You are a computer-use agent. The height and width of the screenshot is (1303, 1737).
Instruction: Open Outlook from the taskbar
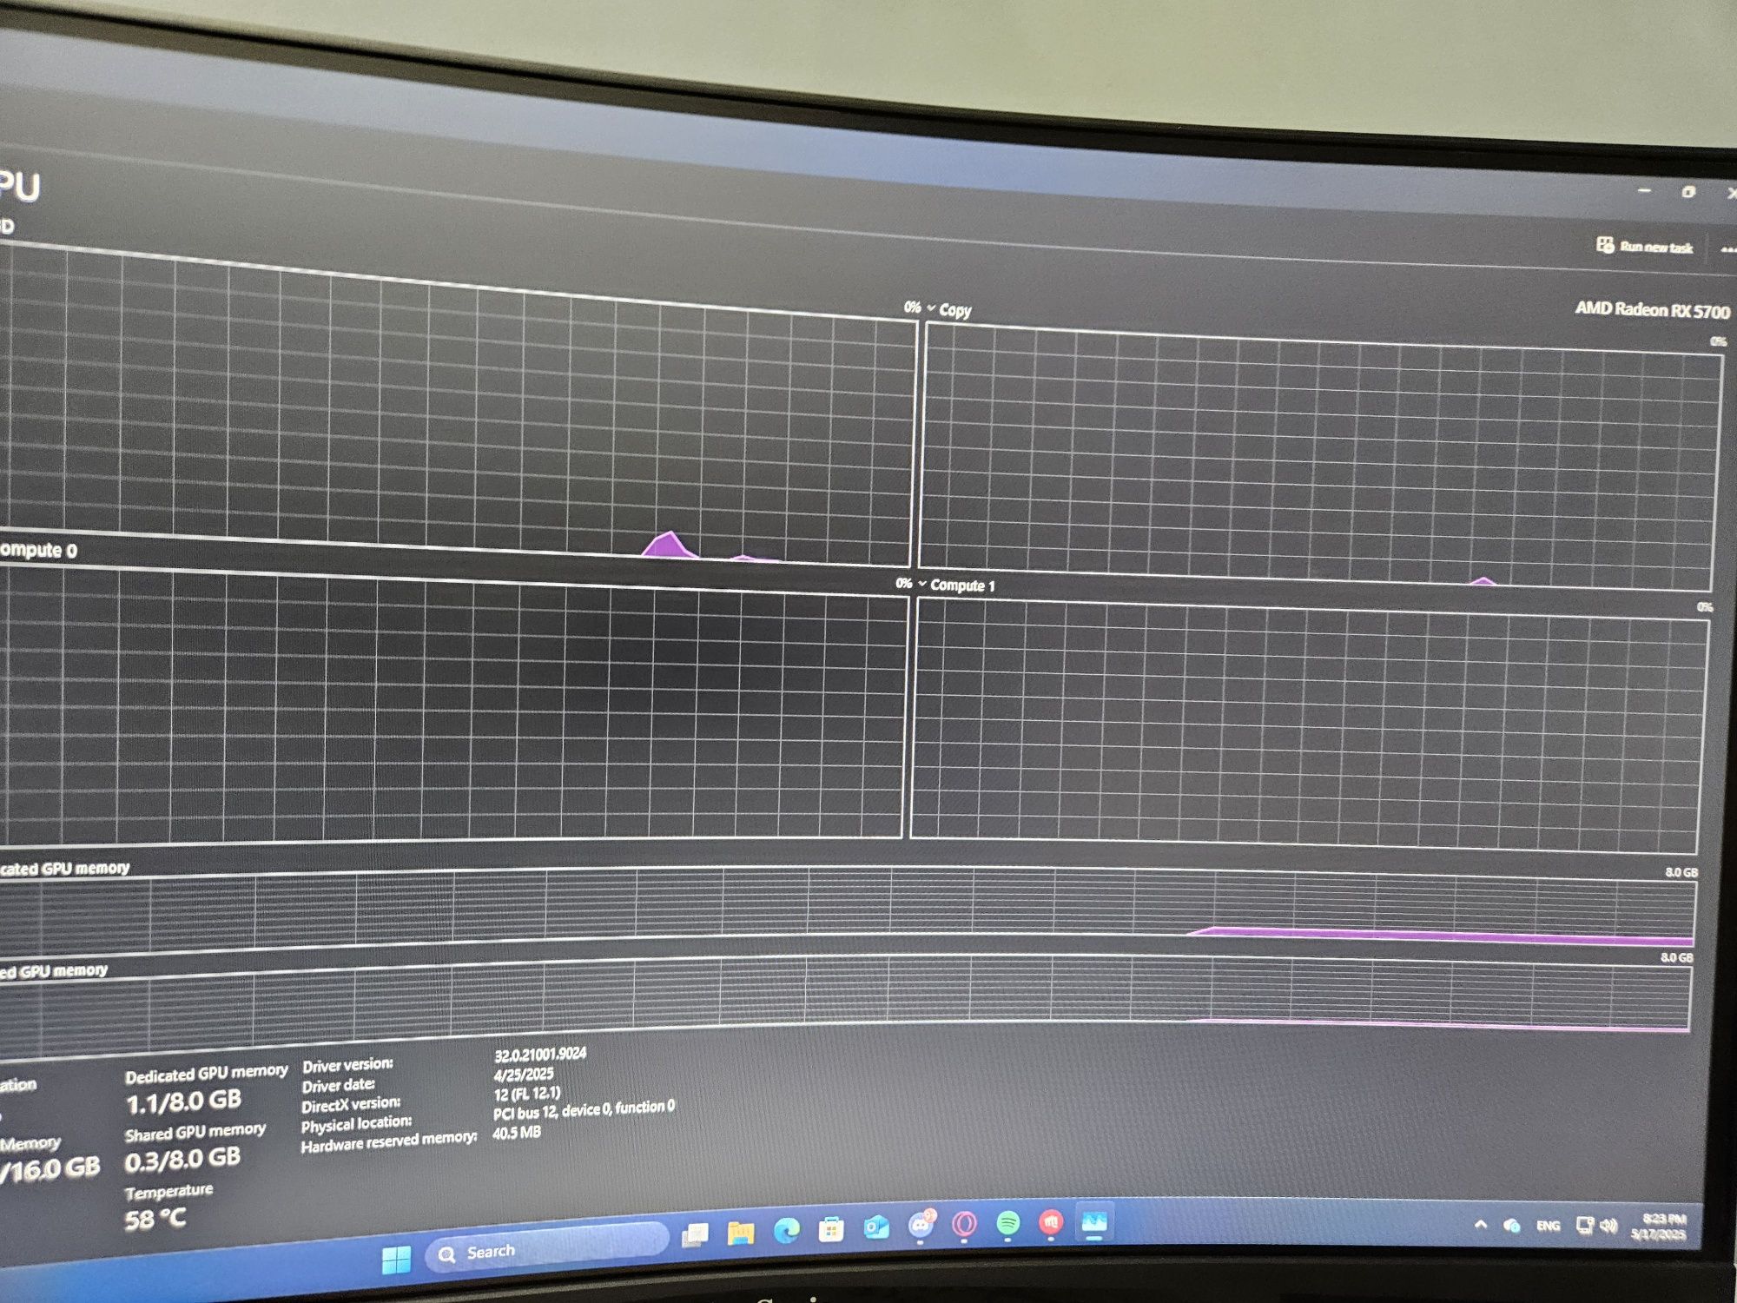[875, 1227]
